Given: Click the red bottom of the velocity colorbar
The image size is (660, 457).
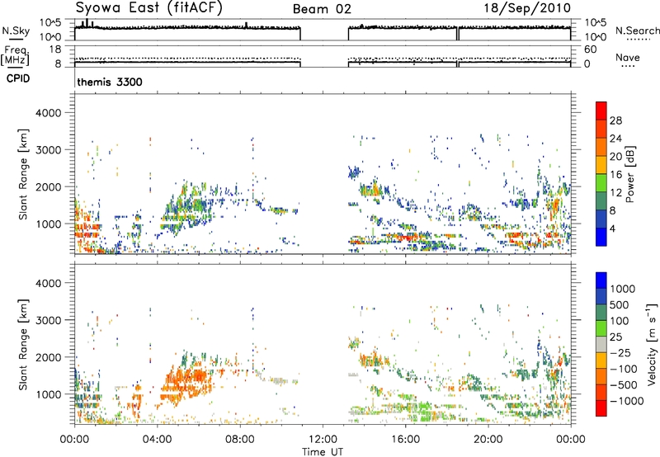Looking at the screenshot, I should [x=601, y=408].
